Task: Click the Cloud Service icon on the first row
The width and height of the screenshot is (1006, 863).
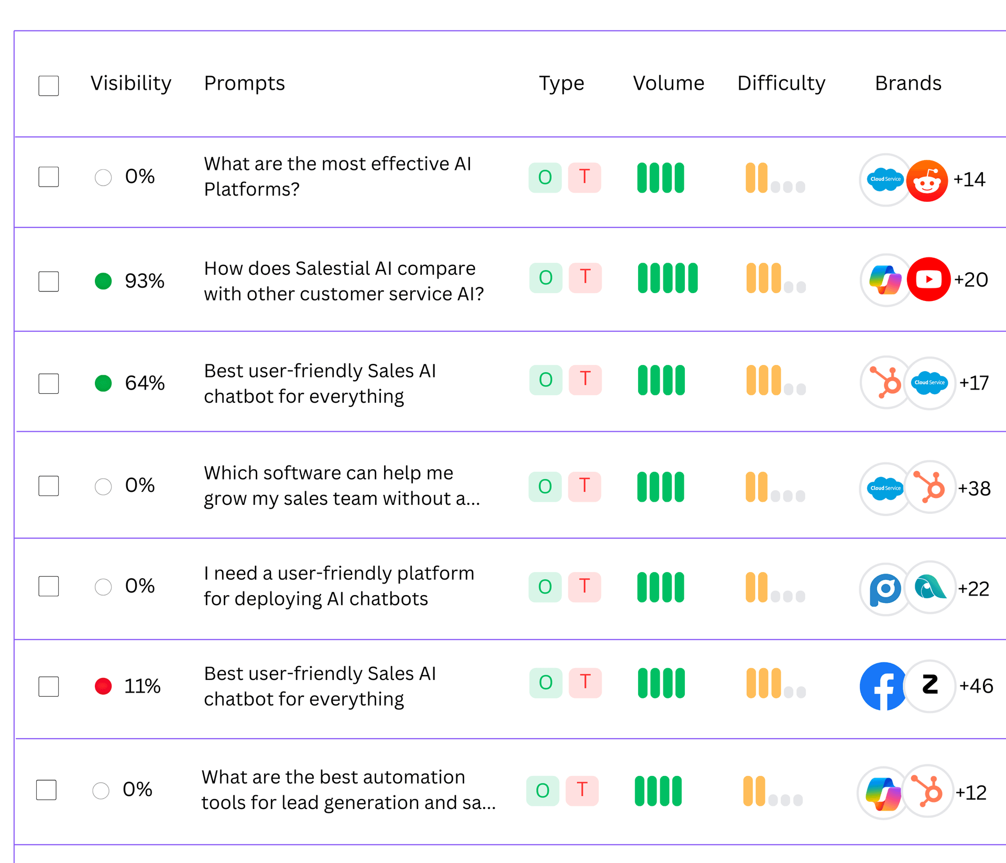Action: 884,179
